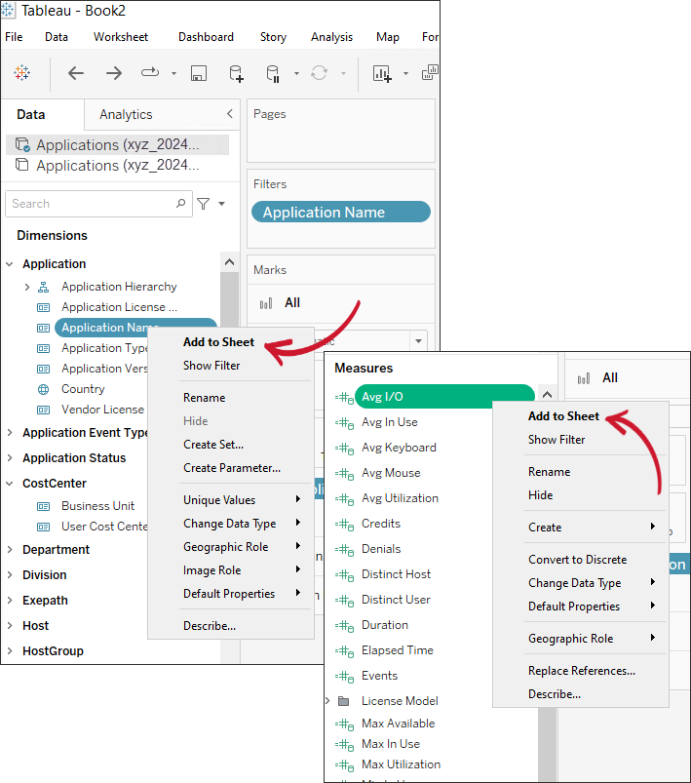Viewport: 691px width, 783px height.
Task: Click the Replay animation toolbar icon
Action: (x=150, y=73)
